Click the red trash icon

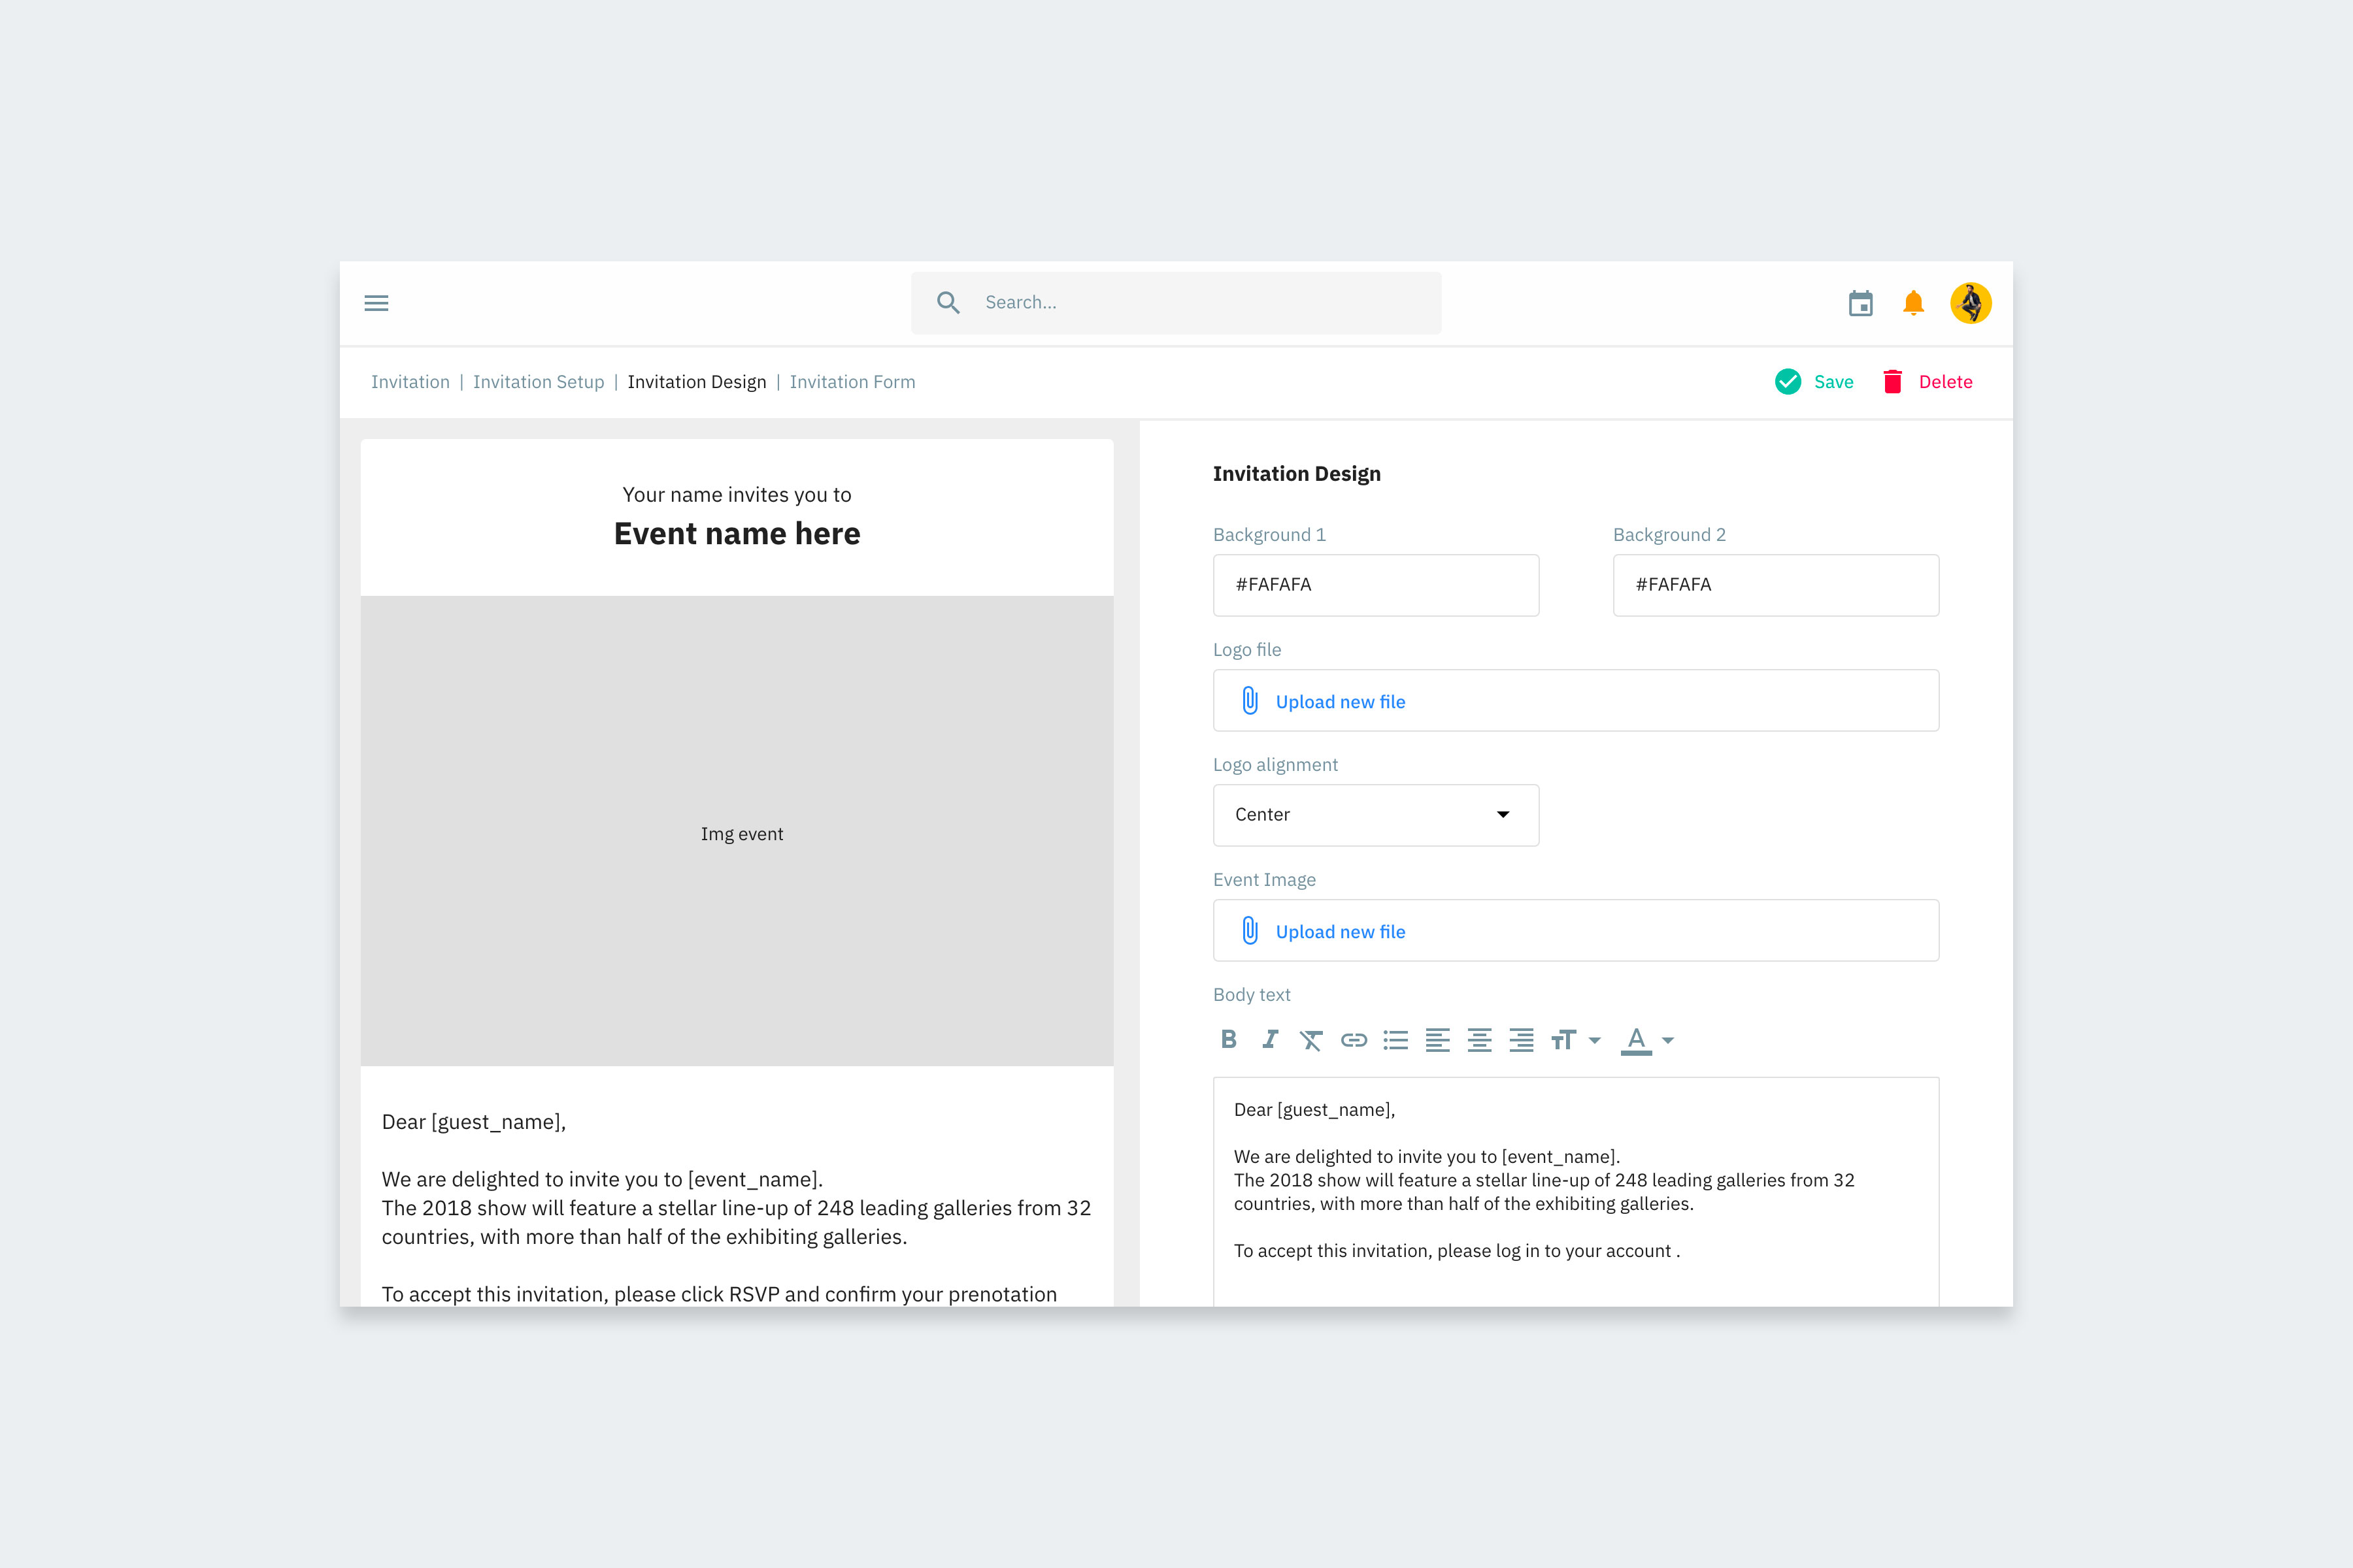(1893, 382)
